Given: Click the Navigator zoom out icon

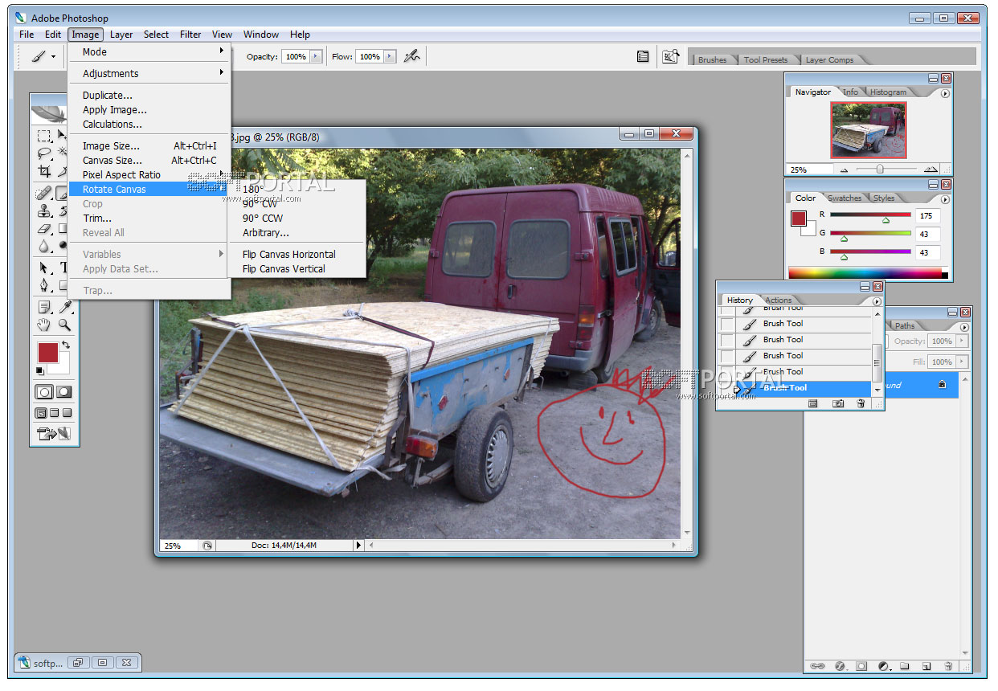Looking at the screenshot, I should tap(844, 170).
